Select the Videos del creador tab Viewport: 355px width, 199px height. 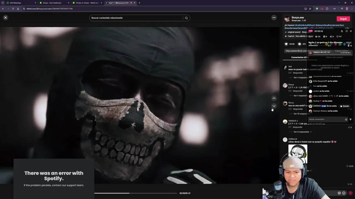[334, 57]
